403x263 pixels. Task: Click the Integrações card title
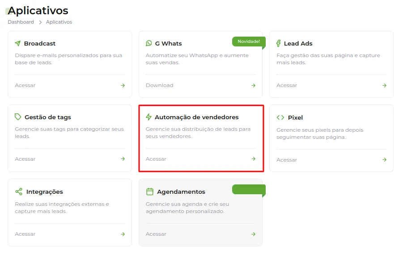point(45,192)
